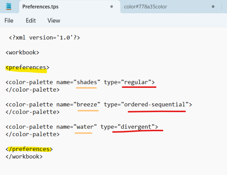The image size is (227, 175).
Task: Click the type value "ordered-sequential"
Action: pos(155,104)
